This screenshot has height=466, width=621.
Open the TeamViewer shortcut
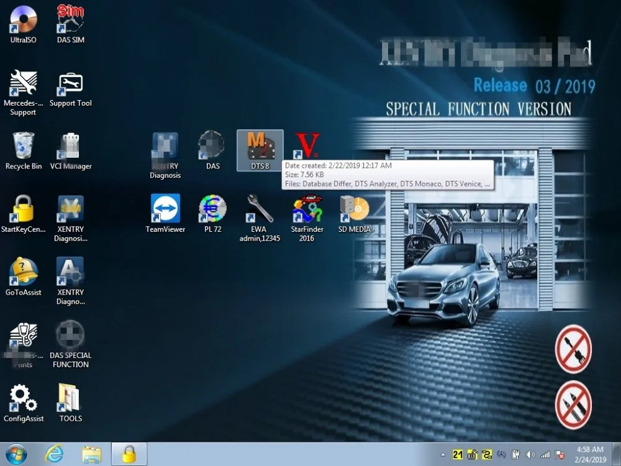[x=165, y=209]
